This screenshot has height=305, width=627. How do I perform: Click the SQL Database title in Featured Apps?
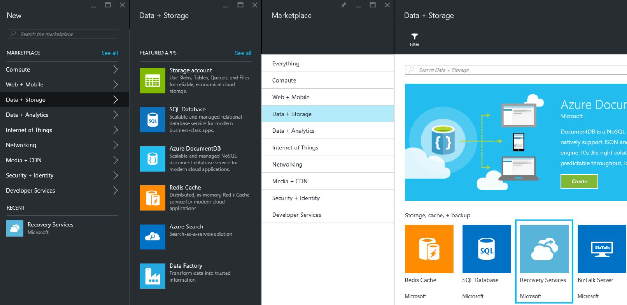pos(187,109)
